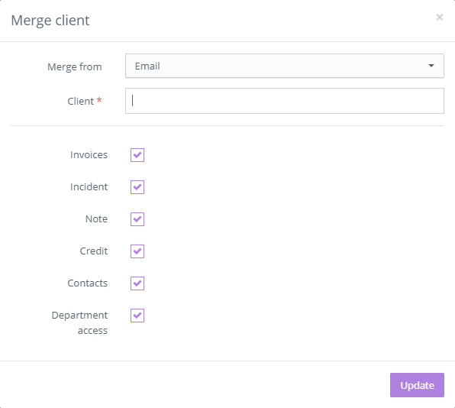The image size is (455, 408).
Task: Click the Incident label text
Action: click(x=89, y=186)
